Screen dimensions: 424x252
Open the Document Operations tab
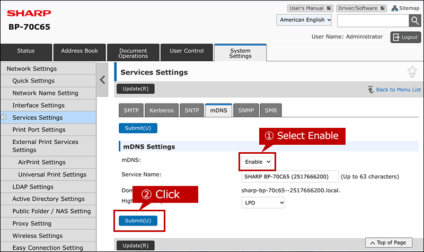(133, 52)
